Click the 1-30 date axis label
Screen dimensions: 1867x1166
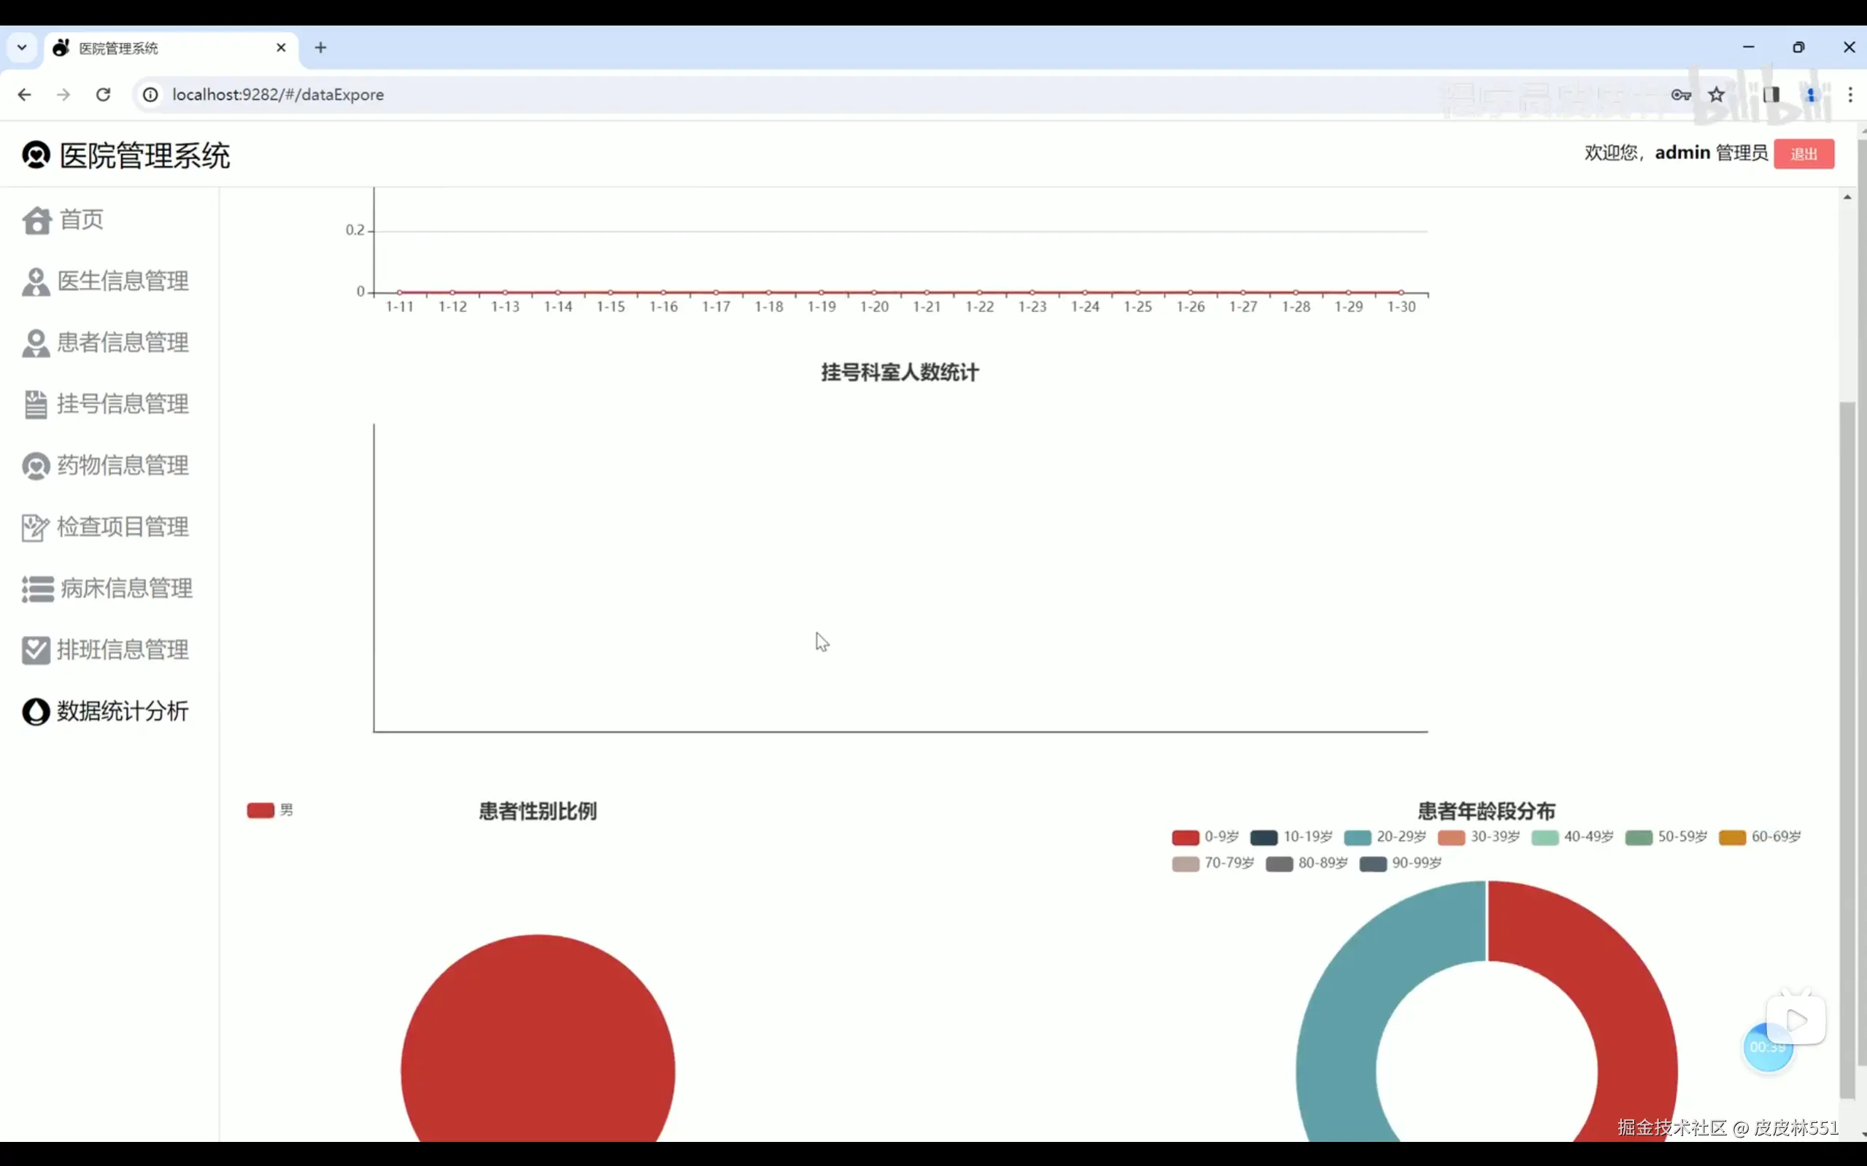tap(1402, 307)
